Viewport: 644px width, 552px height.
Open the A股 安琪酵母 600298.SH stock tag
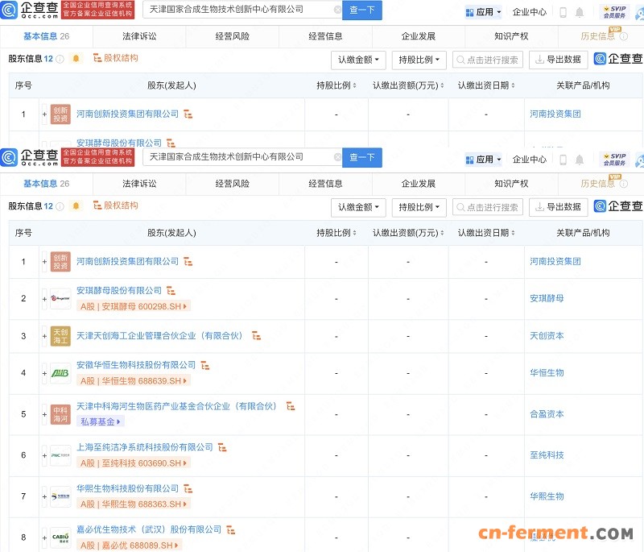pyautogui.click(x=134, y=306)
